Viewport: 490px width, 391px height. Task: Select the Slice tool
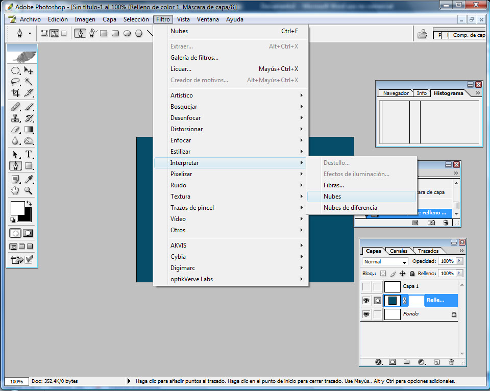[29, 93]
